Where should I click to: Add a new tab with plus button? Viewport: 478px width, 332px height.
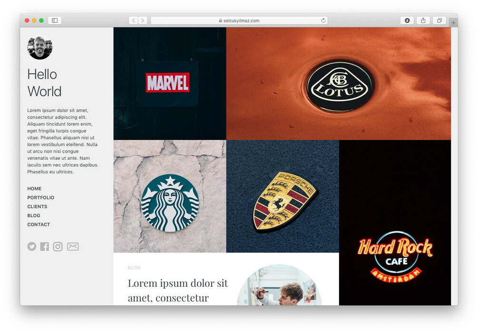(x=453, y=22)
